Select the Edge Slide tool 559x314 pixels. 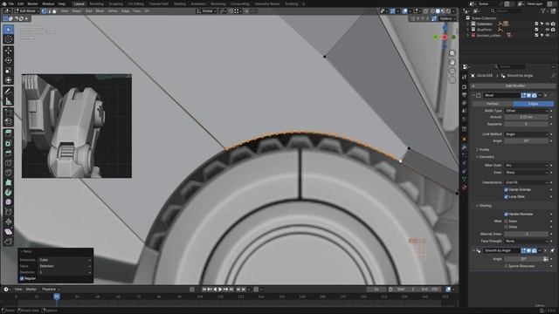tap(8, 212)
